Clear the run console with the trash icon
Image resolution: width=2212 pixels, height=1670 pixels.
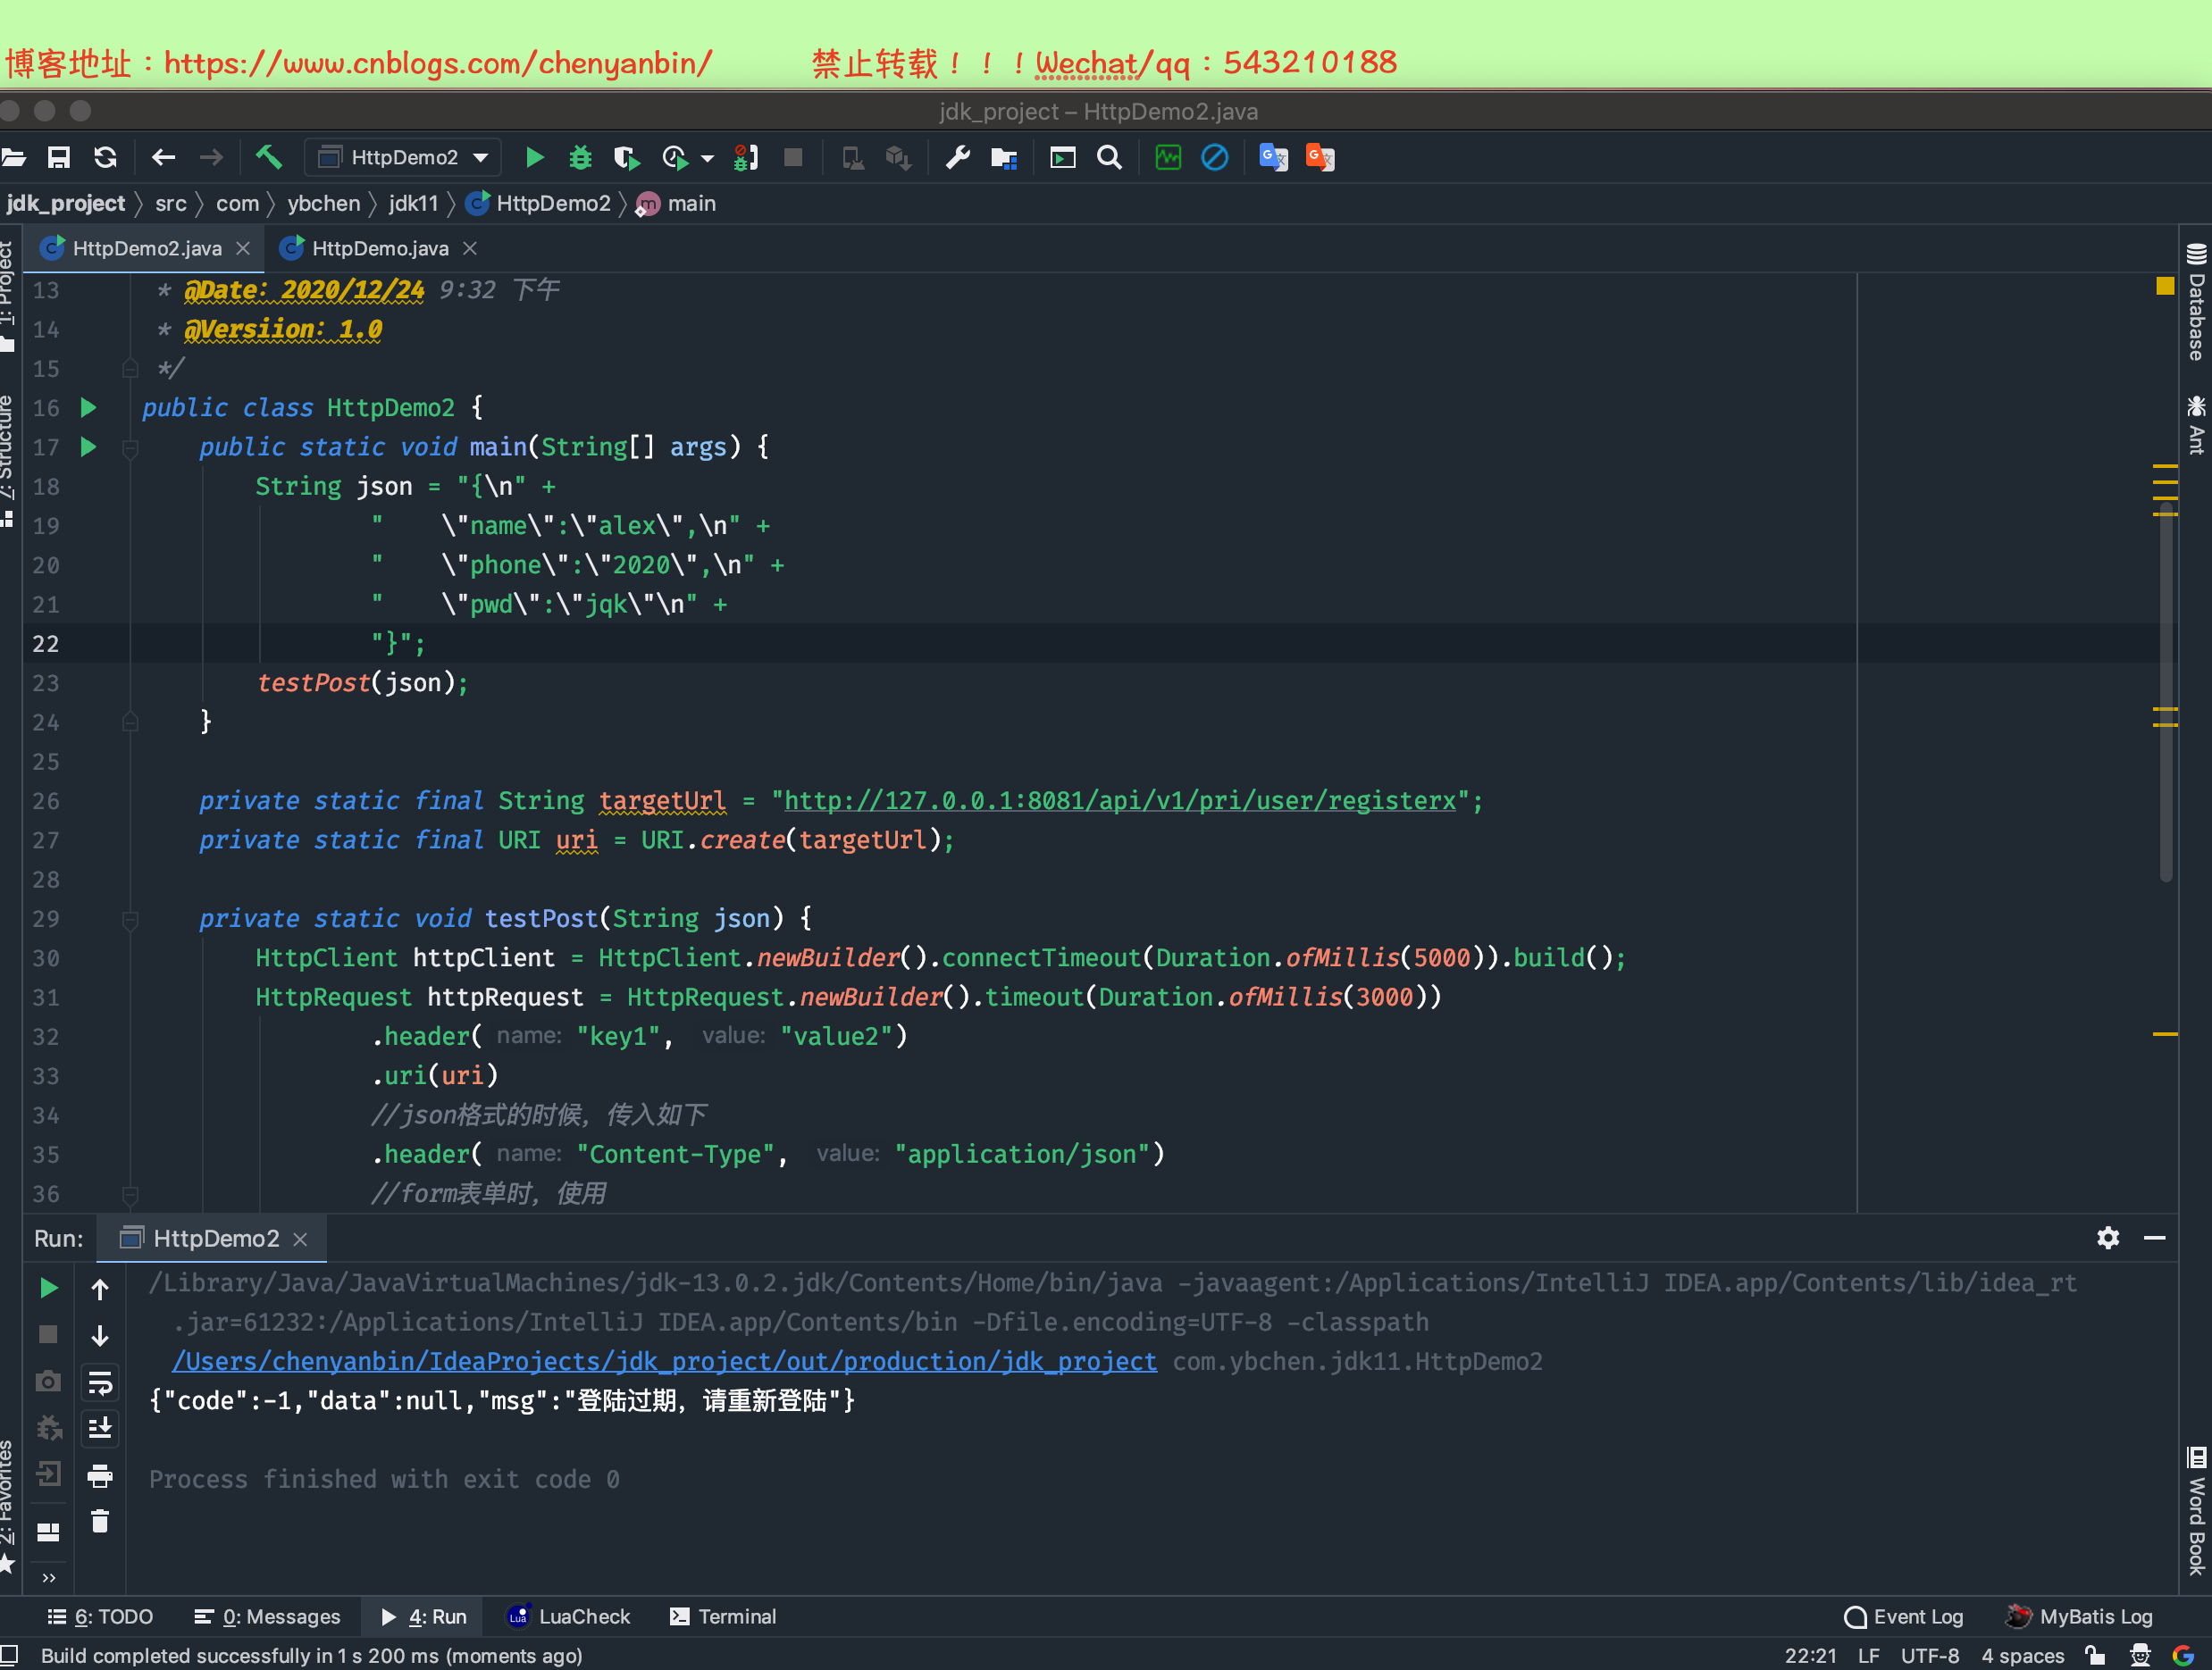click(100, 1521)
